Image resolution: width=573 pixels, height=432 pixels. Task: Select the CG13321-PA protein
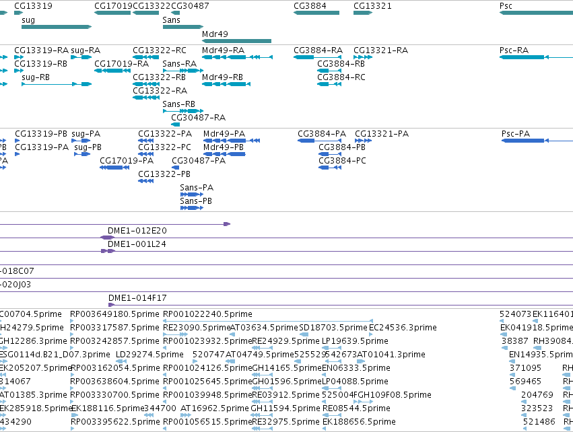click(x=382, y=134)
